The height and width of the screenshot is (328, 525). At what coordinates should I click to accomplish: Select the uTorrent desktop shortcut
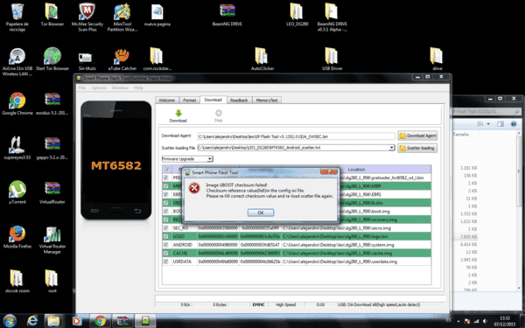click(17, 192)
